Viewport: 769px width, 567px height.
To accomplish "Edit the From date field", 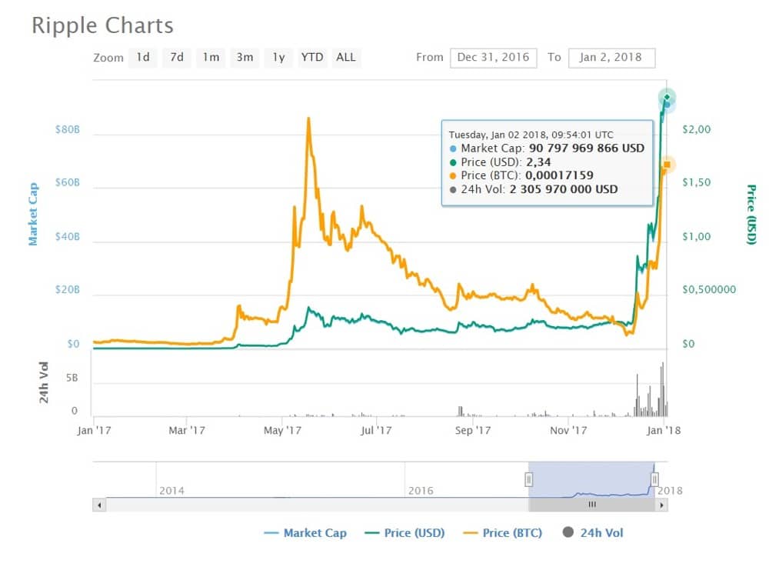I will 494,58.
